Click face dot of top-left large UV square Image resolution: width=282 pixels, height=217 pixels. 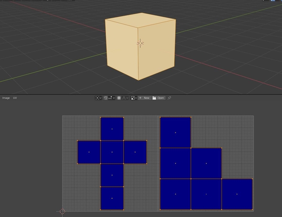[175, 133]
